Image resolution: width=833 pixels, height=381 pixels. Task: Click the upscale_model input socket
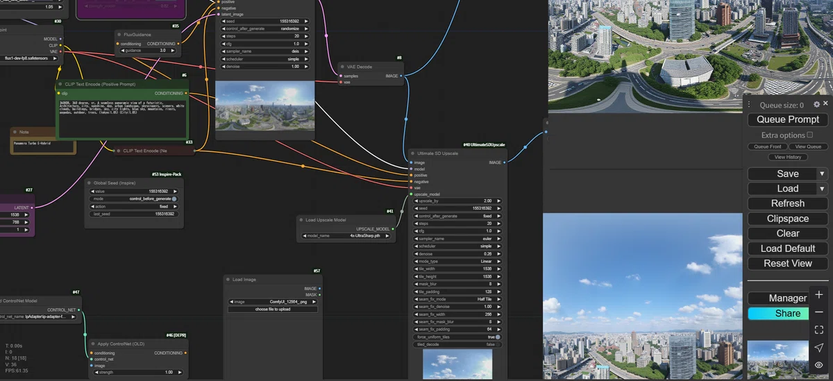click(411, 194)
